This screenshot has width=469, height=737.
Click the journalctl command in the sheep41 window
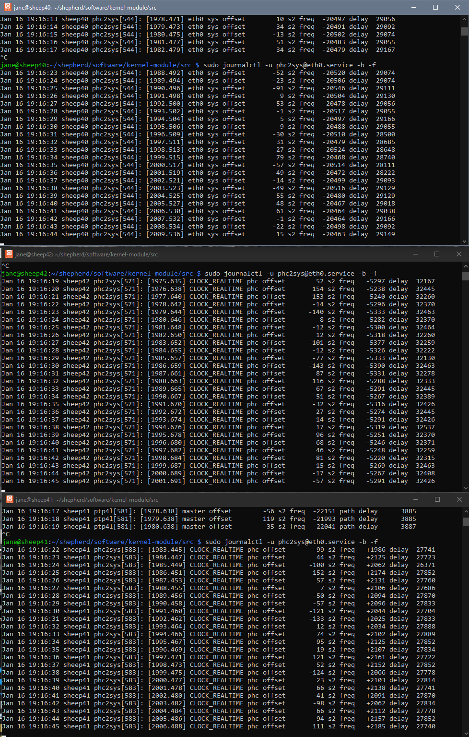tap(292, 542)
